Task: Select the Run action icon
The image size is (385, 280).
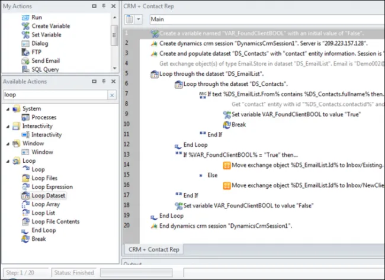Action: point(25,17)
